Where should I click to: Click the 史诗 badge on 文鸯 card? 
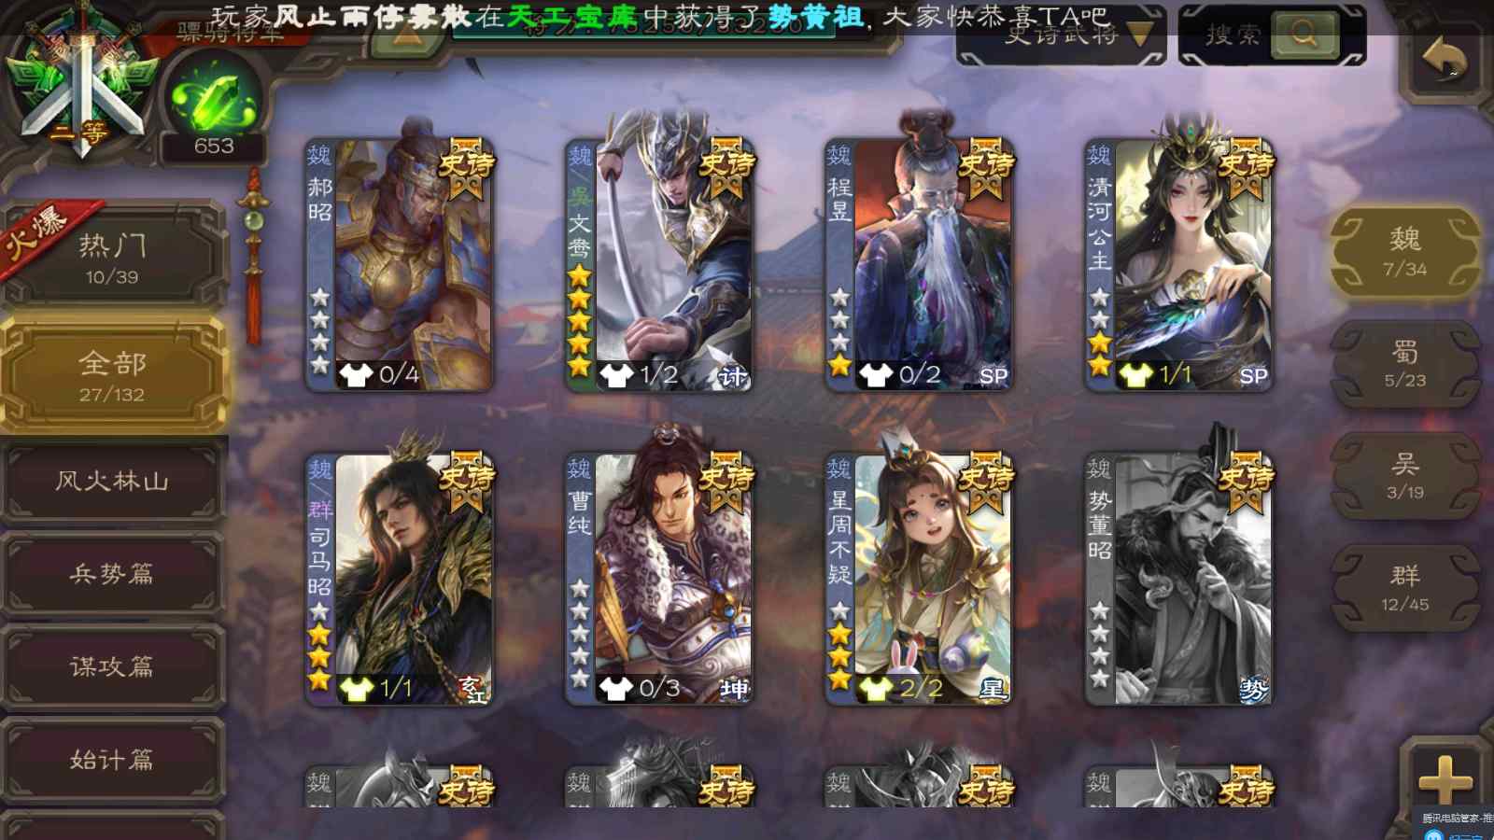[726, 168]
